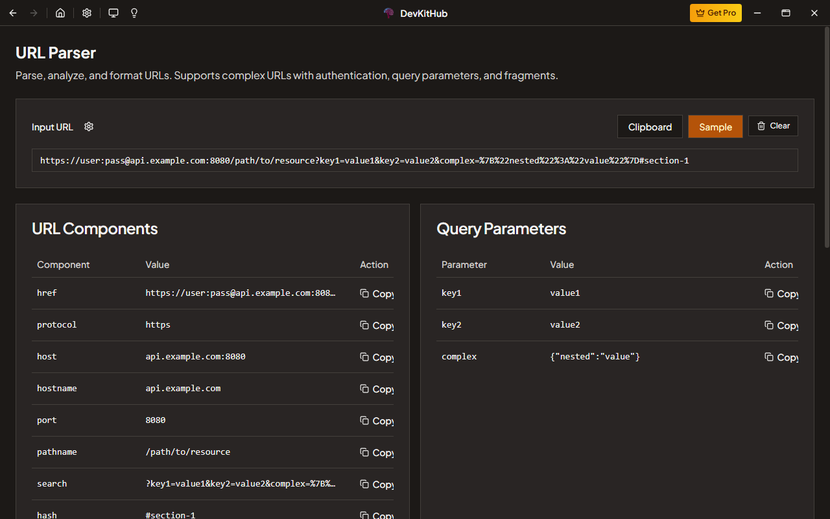Minimize the DevKitHub window

757,13
